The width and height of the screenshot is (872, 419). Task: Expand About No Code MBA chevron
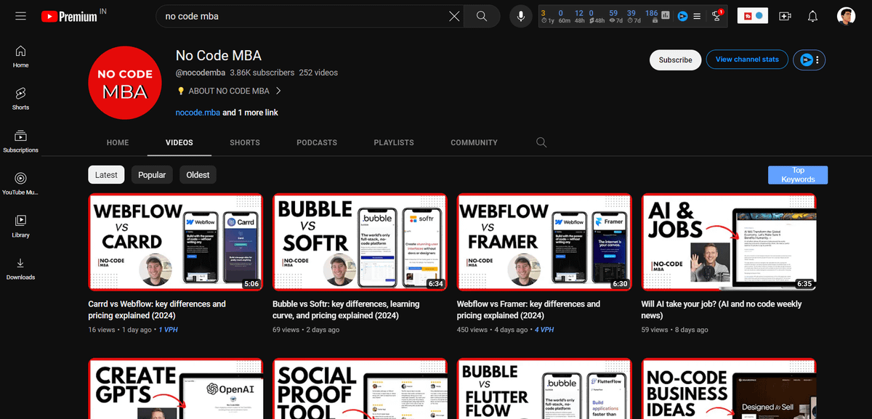pos(278,91)
